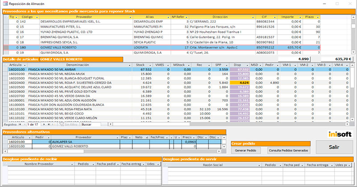Click the '1 de 17' record number field
357x187 pixels.
pyautogui.click(x=33, y=124)
